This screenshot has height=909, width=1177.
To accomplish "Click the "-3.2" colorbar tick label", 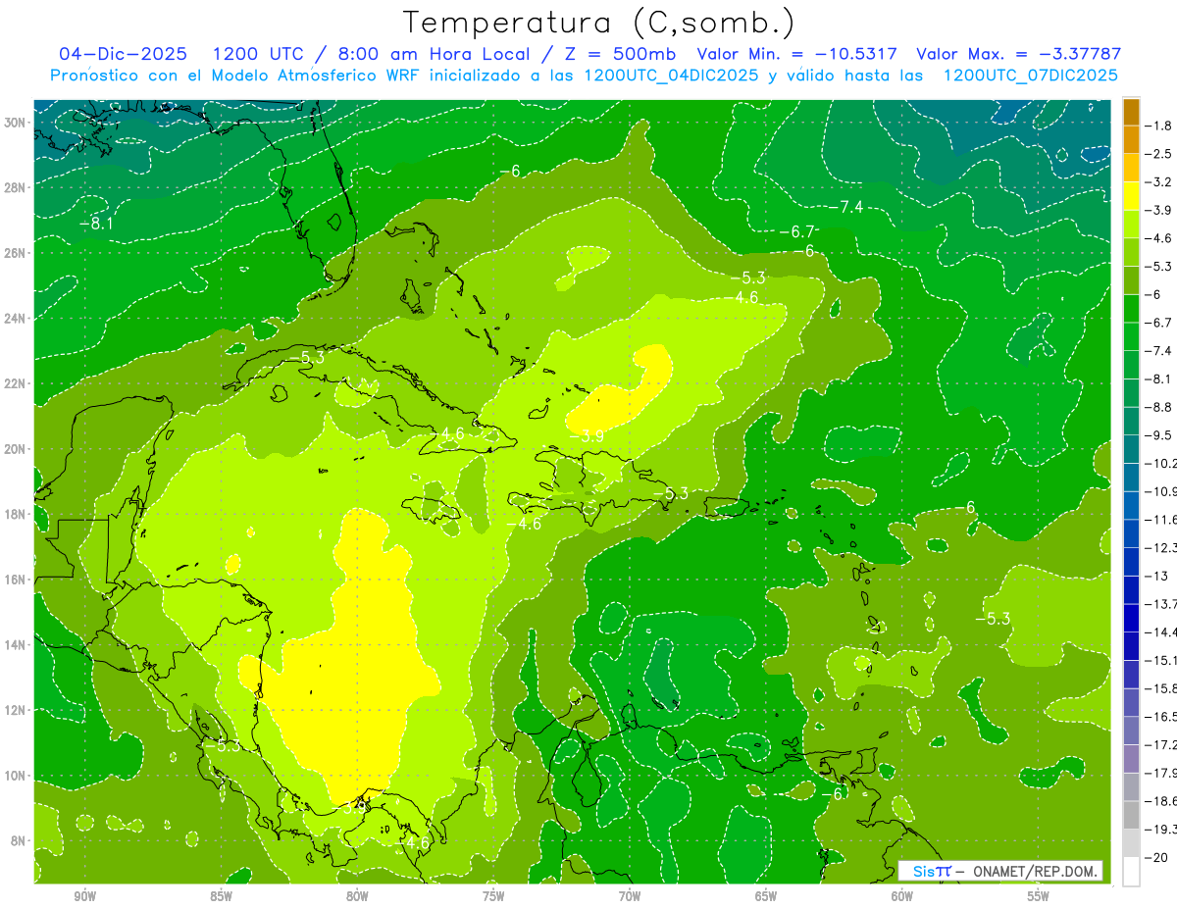I will click(x=1158, y=181).
